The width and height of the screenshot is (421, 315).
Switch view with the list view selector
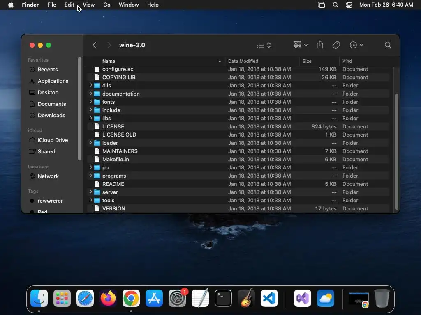[264, 45]
